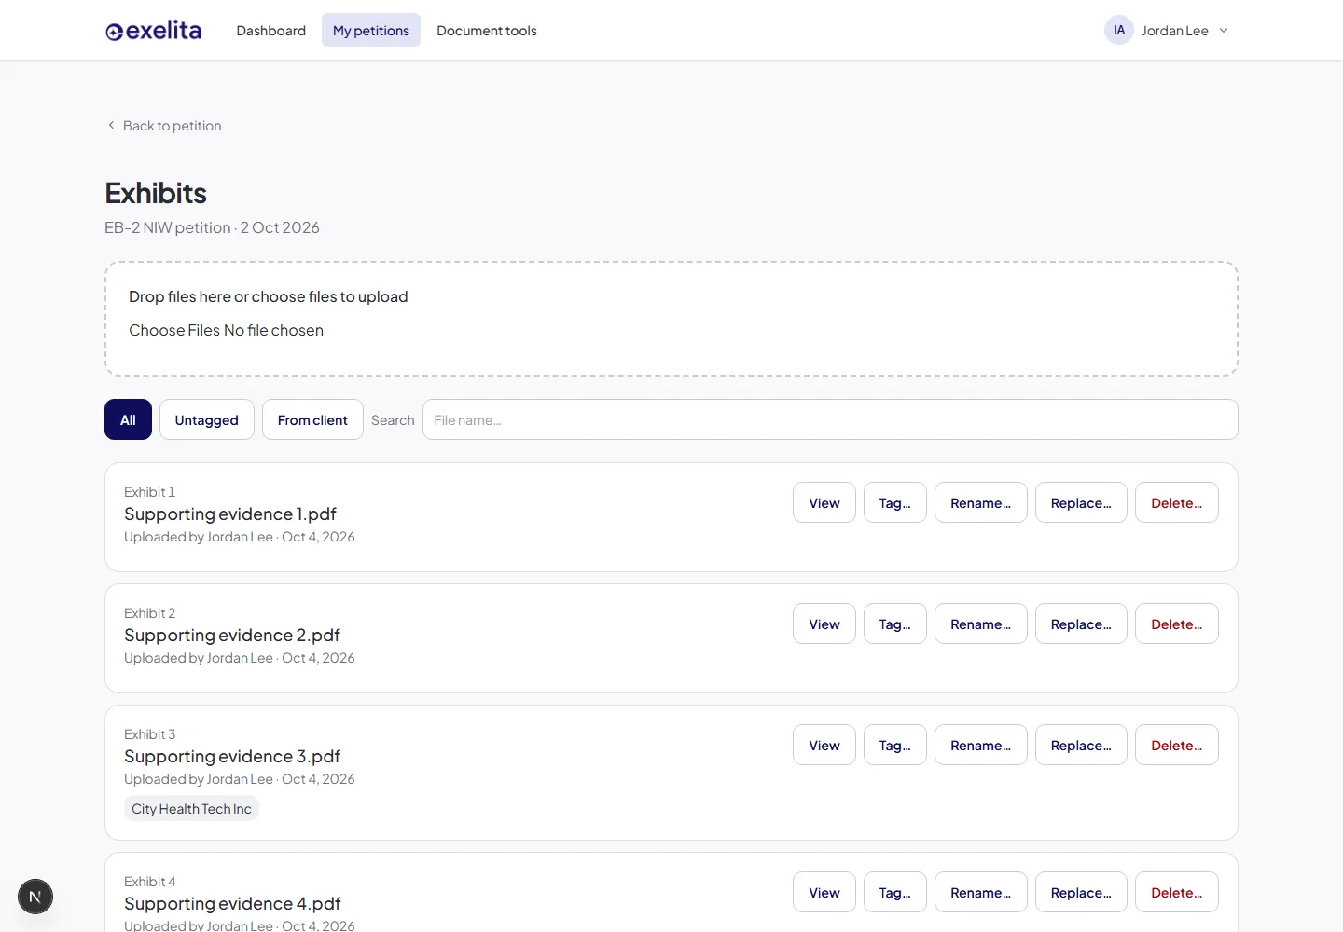This screenshot has height=932, width=1343.
Task: View Supporting evidence 4.pdf
Action: click(x=824, y=892)
